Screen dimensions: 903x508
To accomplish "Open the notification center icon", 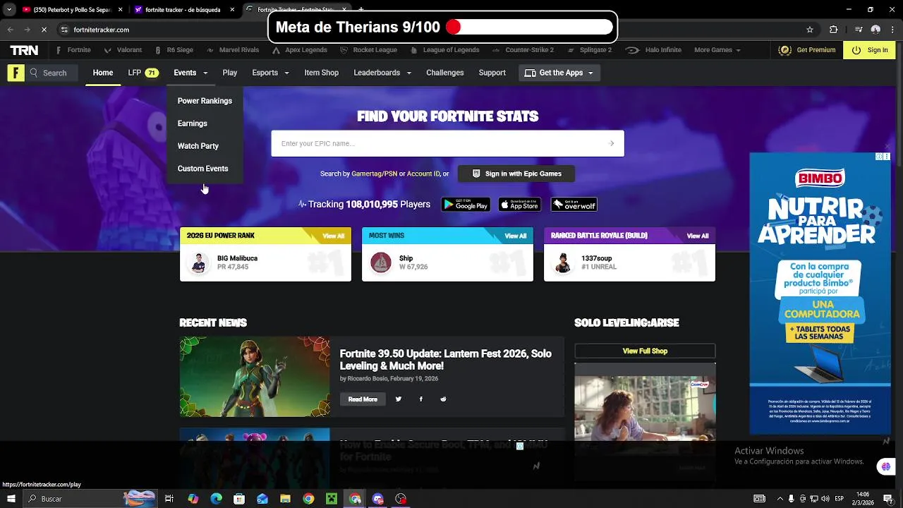I will tap(890, 499).
